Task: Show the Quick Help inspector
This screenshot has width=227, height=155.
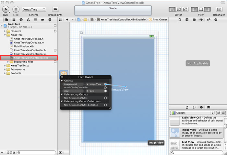Action: 187,19
